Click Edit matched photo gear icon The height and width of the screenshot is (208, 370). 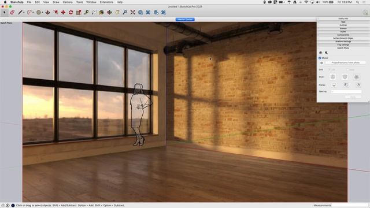click(x=326, y=53)
